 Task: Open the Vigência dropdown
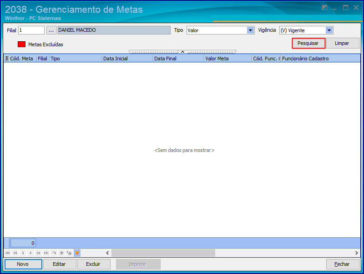[329, 30]
